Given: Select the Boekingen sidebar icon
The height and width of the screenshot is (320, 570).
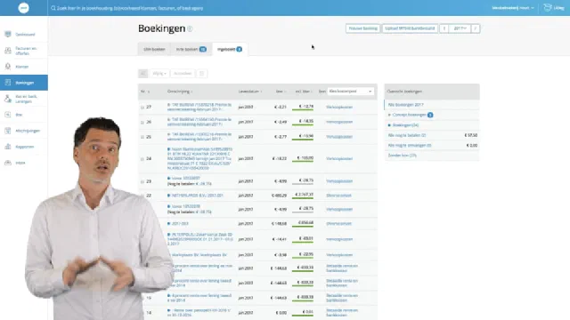Looking at the screenshot, I should click(8, 83).
